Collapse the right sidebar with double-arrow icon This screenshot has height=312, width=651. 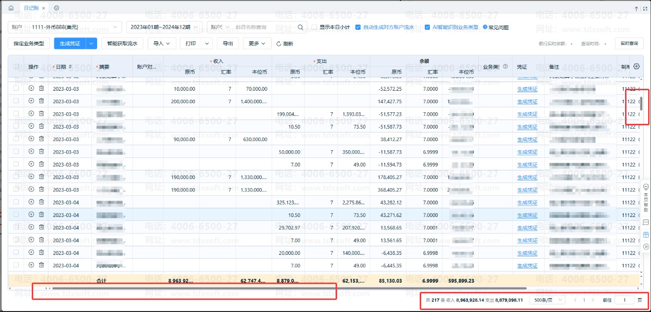[646, 247]
